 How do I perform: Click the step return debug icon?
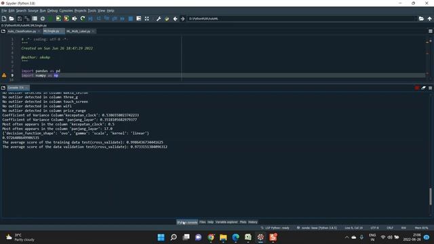[115, 18]
